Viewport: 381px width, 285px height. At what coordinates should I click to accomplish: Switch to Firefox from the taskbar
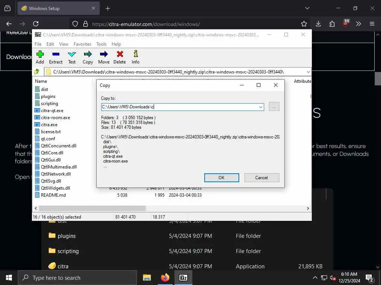[x=165, y=278]
